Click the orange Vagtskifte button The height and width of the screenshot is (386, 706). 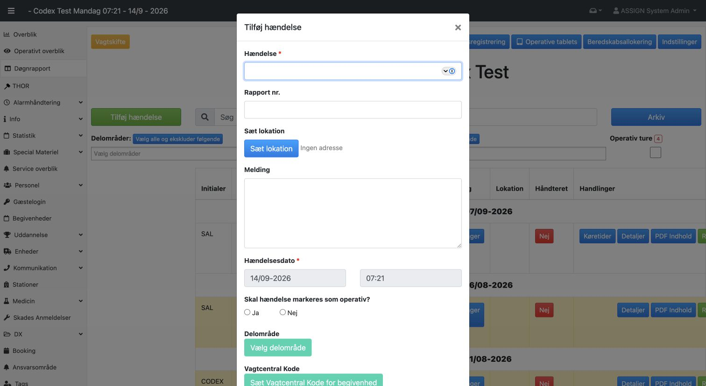click(x=110, y=42)
